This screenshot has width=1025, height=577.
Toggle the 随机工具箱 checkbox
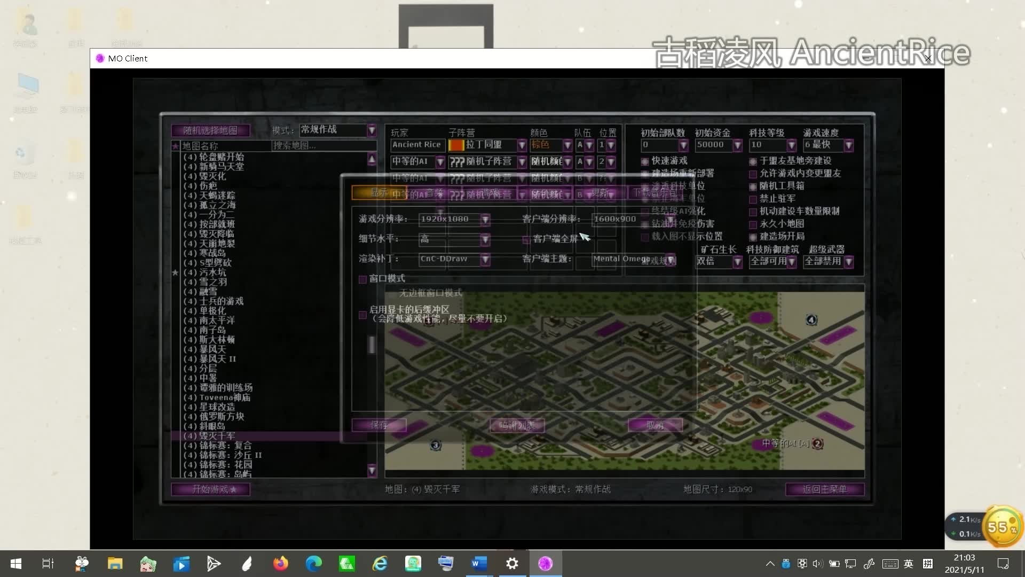[x=753, y=187]
